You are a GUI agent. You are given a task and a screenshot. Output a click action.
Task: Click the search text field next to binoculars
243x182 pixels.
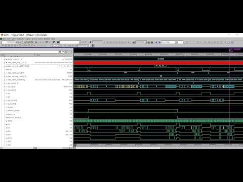coord(69,42)
